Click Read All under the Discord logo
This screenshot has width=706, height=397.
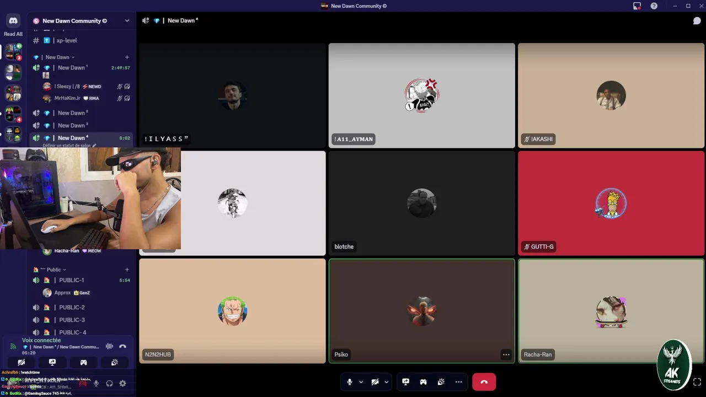pos(13,34)
